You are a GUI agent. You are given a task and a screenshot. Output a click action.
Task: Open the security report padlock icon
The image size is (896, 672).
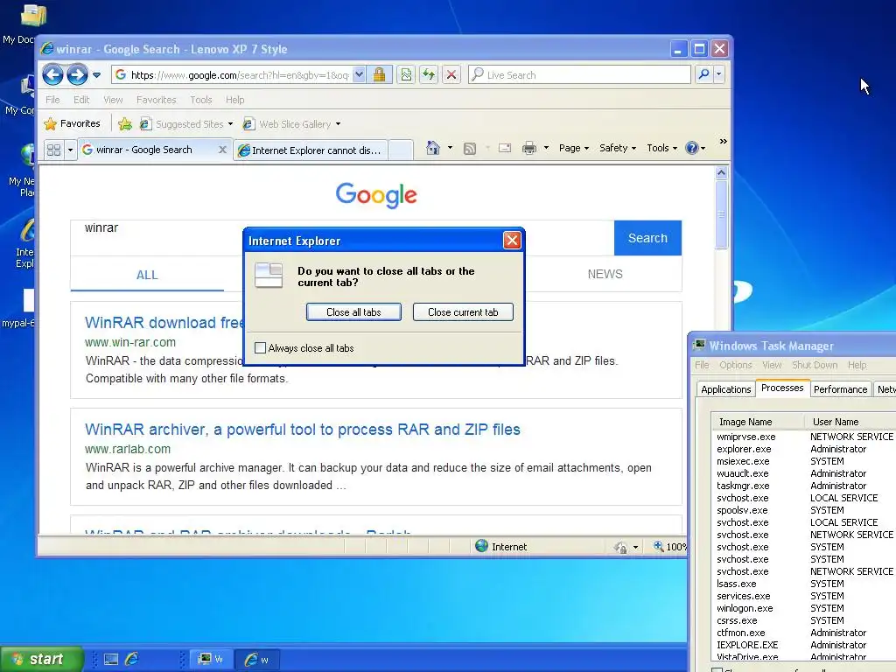(379, 75)
